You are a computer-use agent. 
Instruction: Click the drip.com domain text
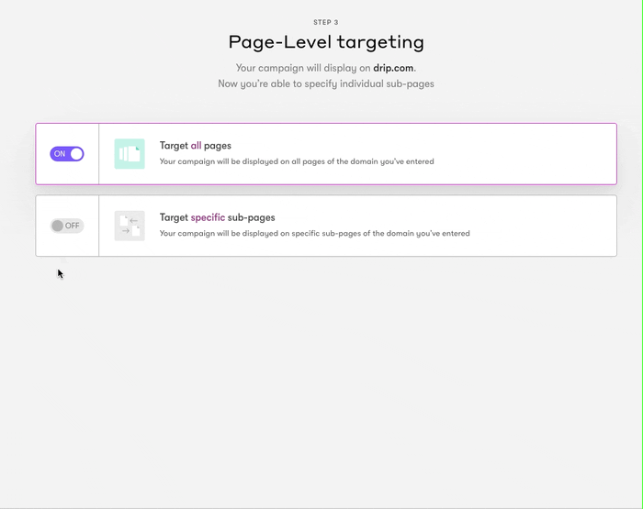tap(393, 68)
